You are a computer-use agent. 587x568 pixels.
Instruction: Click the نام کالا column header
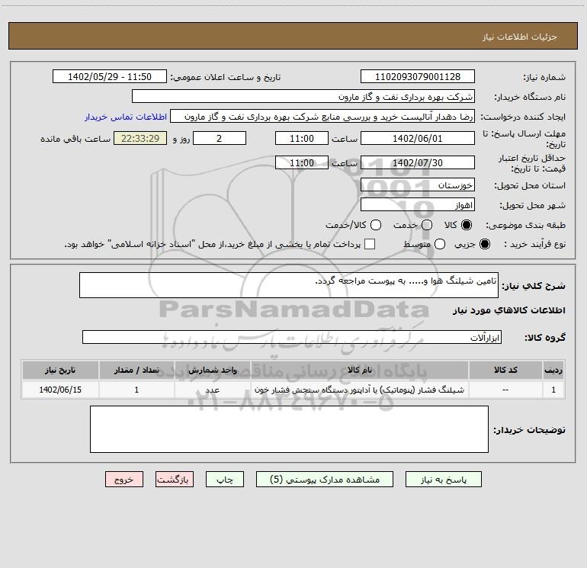[359, 370]
